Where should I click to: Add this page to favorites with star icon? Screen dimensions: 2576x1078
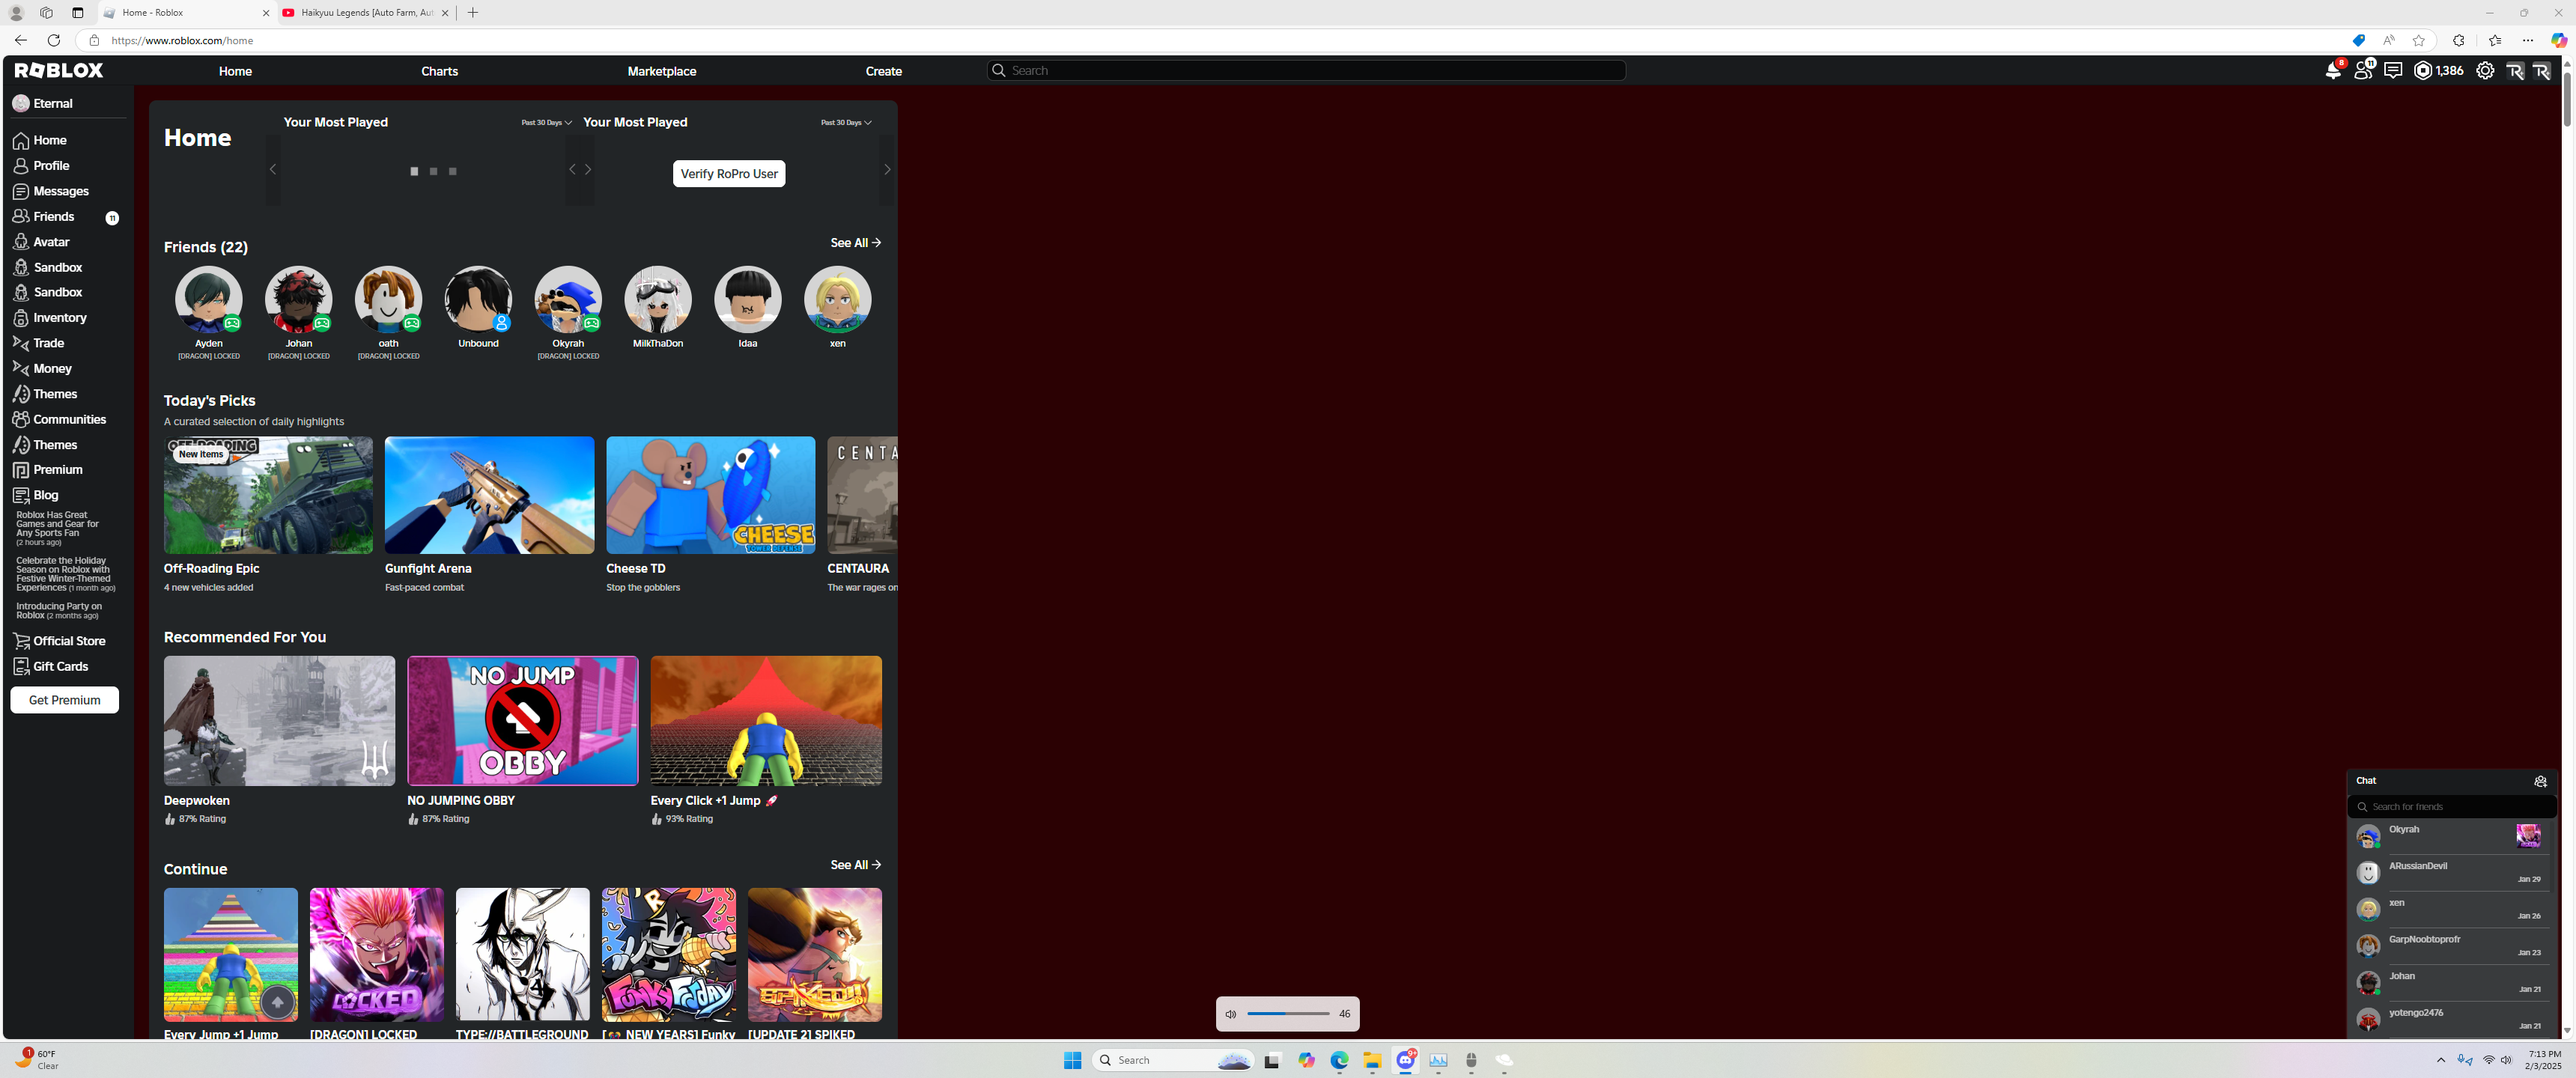coord(2419,40)
